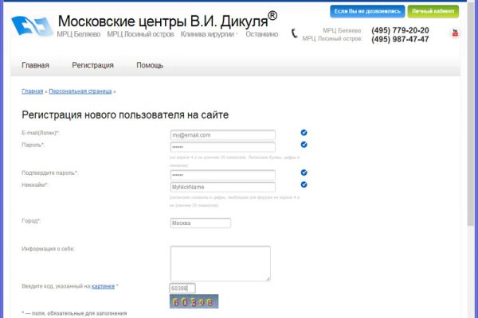Click the checkmark beside the Никнейм field

(x=304, y=184)
